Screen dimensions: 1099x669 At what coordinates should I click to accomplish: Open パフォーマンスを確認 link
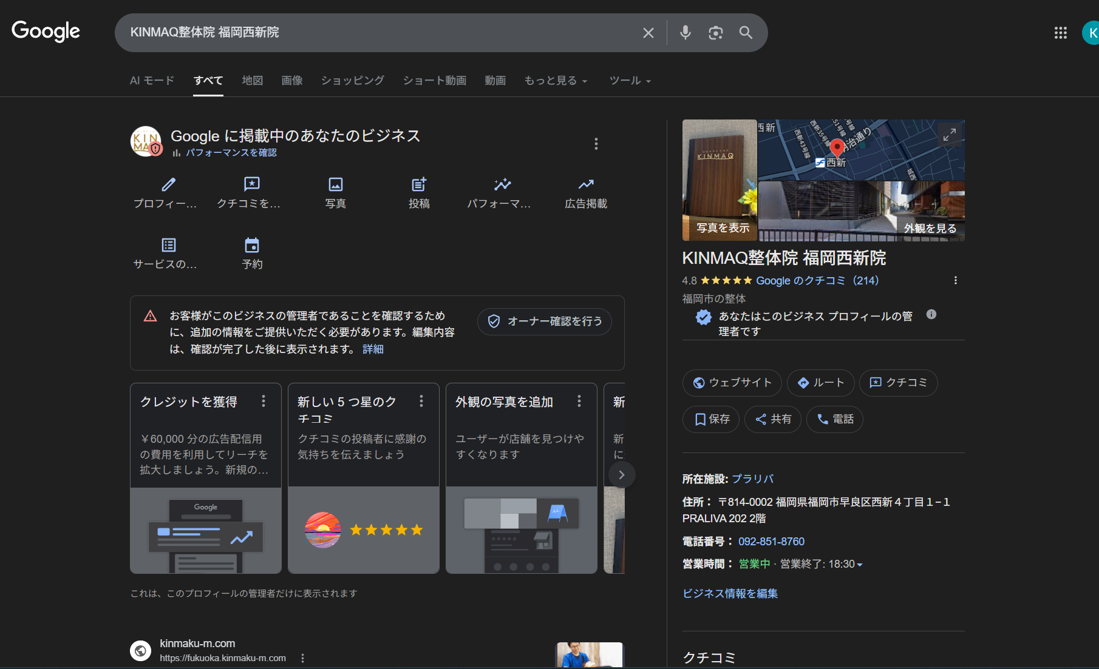coord(231,153)
